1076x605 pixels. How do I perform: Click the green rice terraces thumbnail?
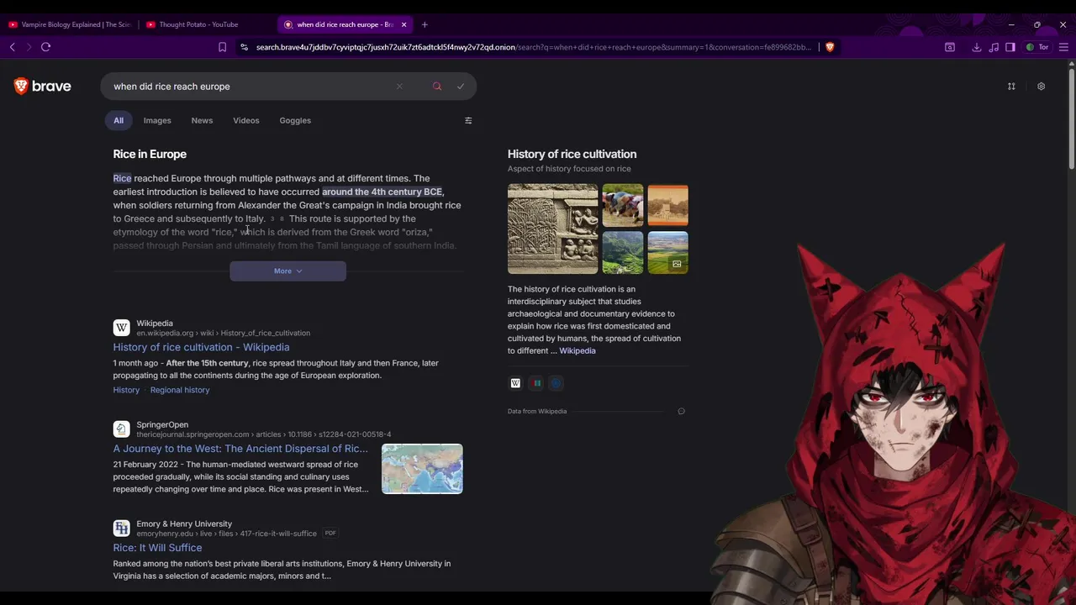[623, 253]
